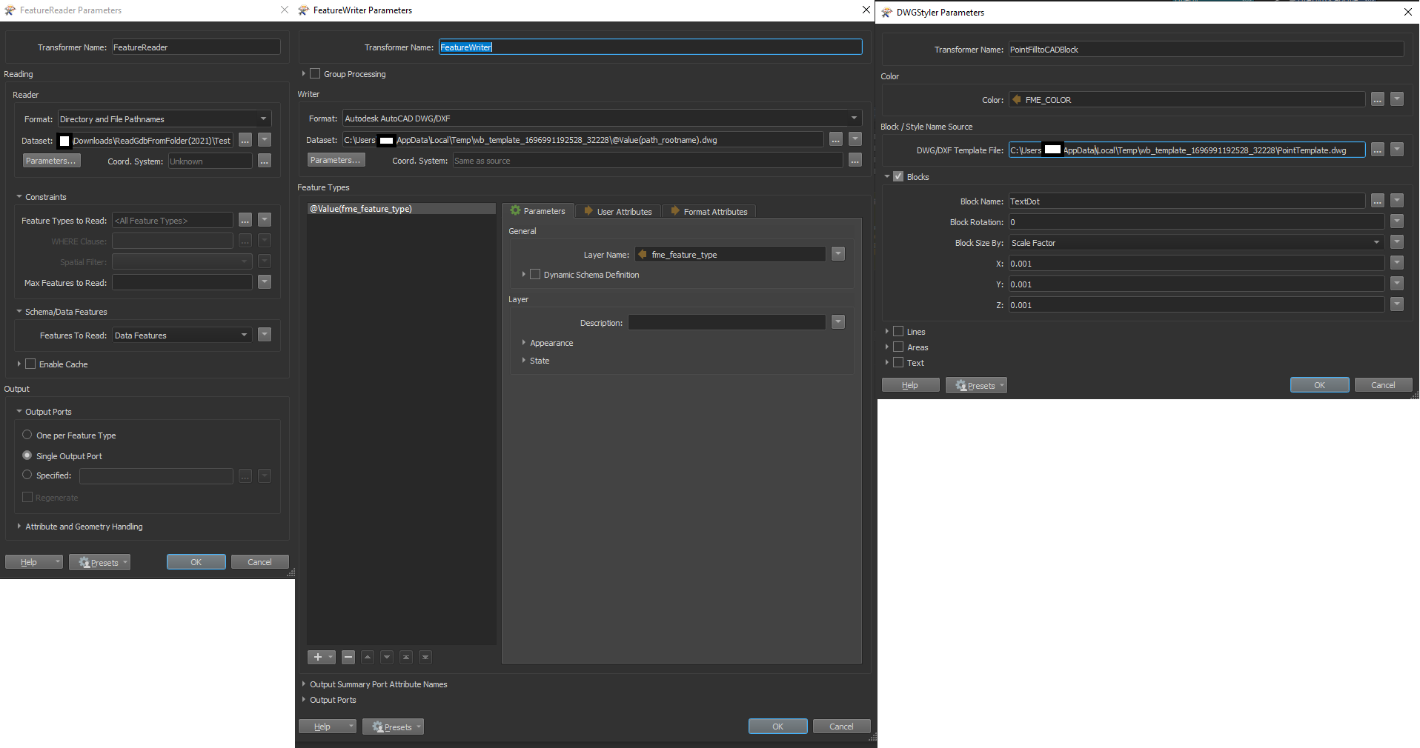This screenshot has width=1420, height=748.
Task: Enable Dynamic Schema Definition checkbox
Action: tap(535, 274)
